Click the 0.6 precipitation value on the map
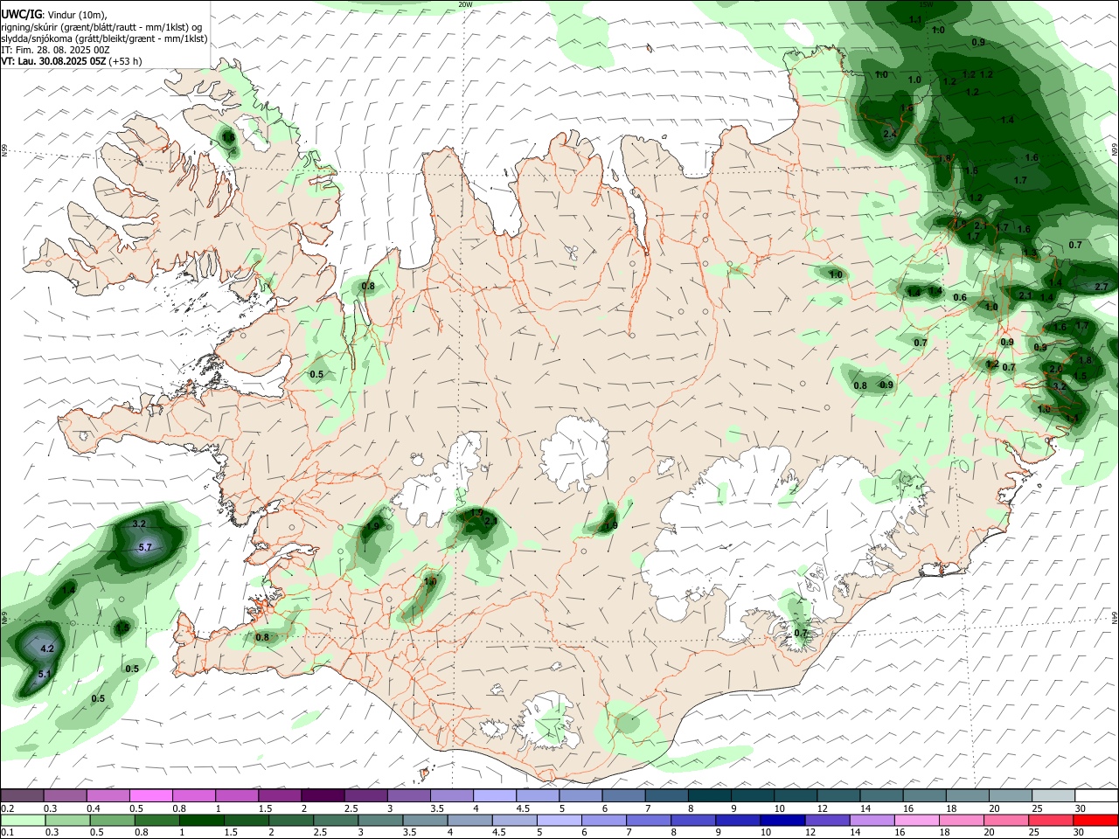Screen dimensions: 1119x839 click(960, 297)
